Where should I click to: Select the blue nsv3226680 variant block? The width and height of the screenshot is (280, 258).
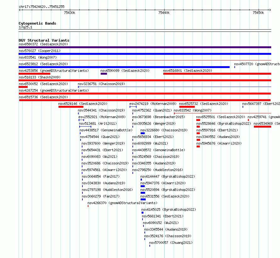coord(143,133)
